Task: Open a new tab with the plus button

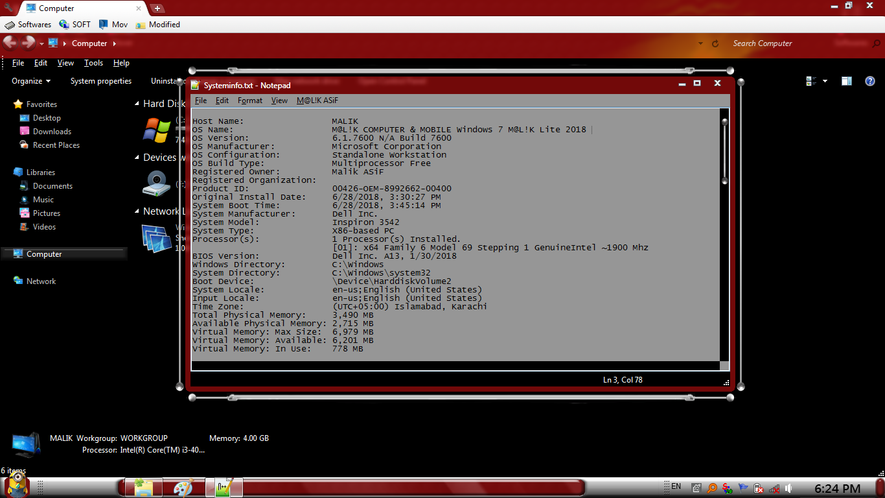Action: (157, 8)
